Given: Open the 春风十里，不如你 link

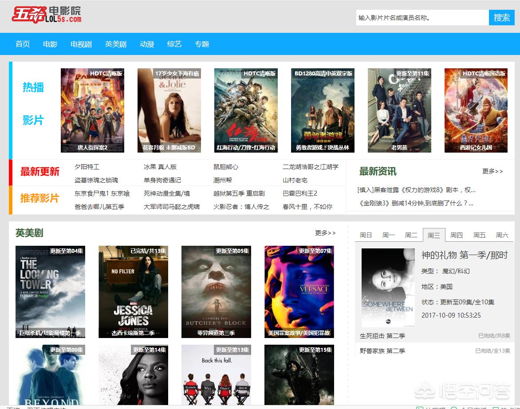Looking at the screenshot, I should [x=307, y=206].
